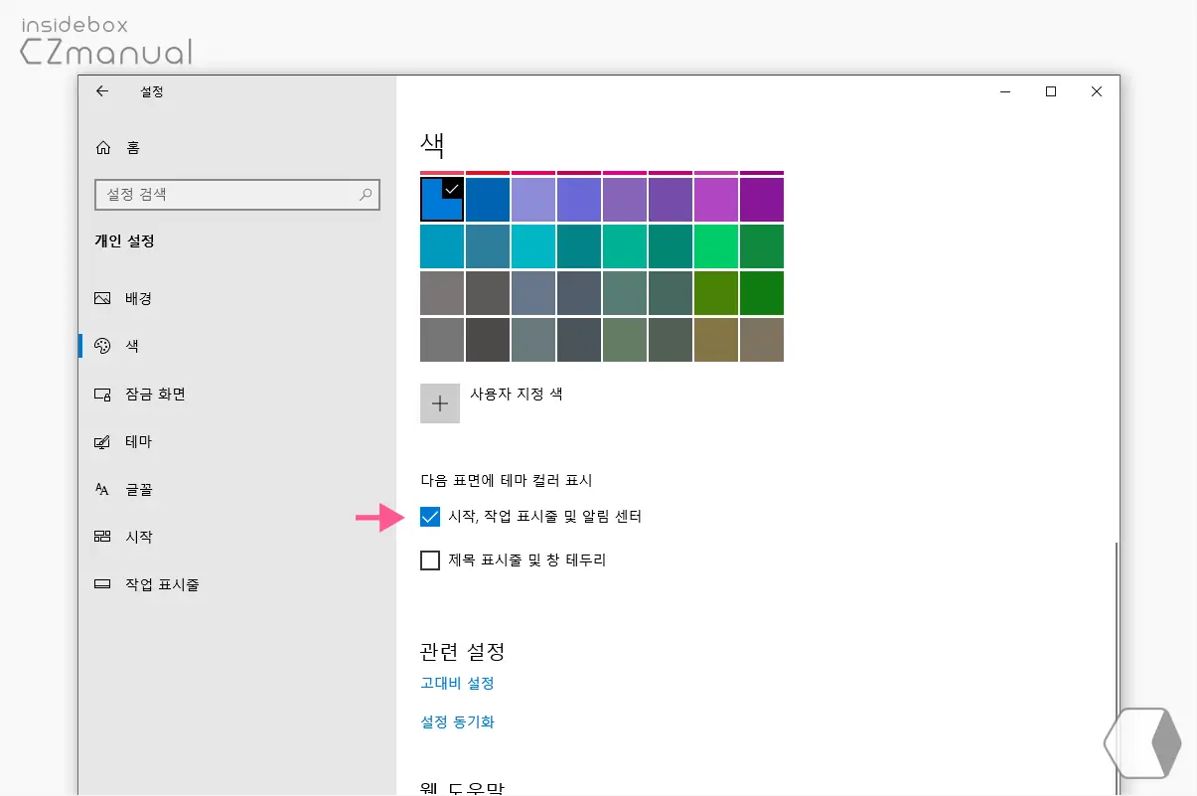Viewport: 1197px width, 796px height.
Task: Focus the 설정 검색 search box
Action: coord(236,195)
